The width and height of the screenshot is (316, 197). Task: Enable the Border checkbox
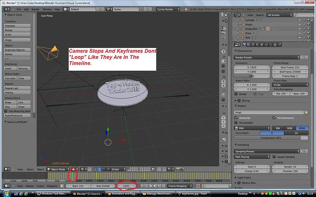[236, 94]
